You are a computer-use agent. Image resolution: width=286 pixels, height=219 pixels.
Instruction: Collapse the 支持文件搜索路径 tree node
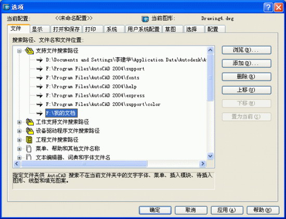(19, 51)
